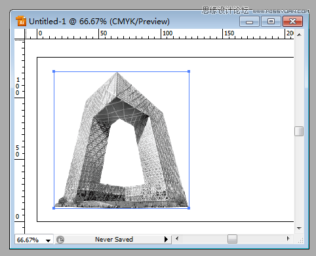316x256 pixels.
Task: Click the top-right selection handle of image
Action: pyautogui.click(x=189, y=71)
